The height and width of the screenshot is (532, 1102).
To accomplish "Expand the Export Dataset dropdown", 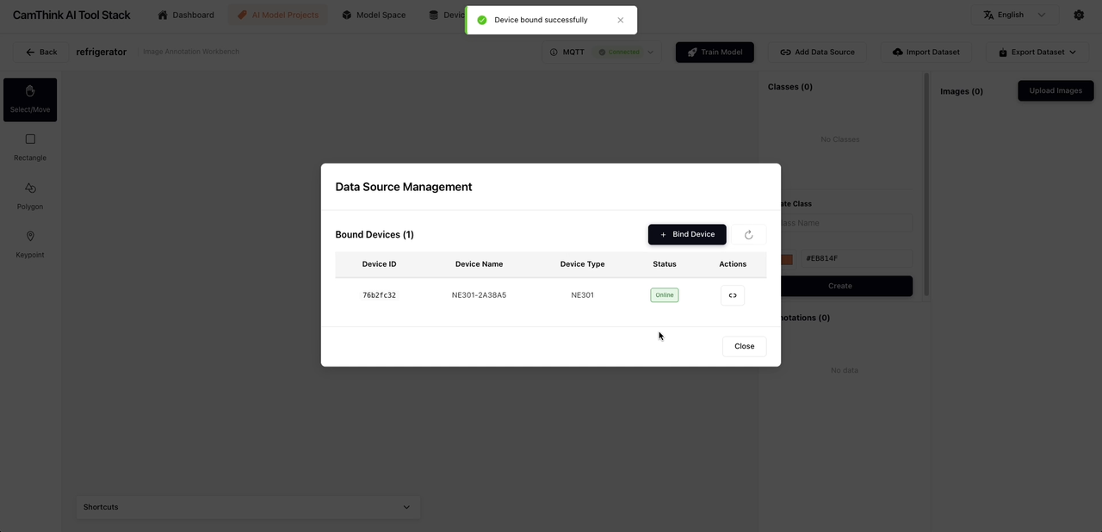I will (1037, 53).
